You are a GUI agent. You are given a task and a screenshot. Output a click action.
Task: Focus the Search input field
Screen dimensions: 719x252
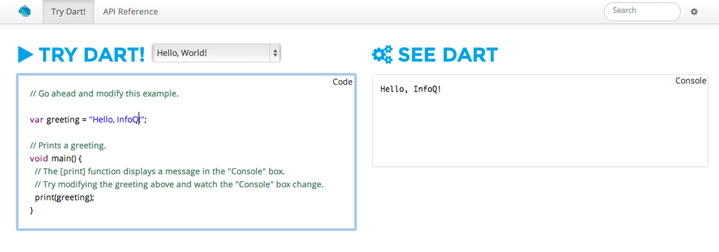pos(642,11)
